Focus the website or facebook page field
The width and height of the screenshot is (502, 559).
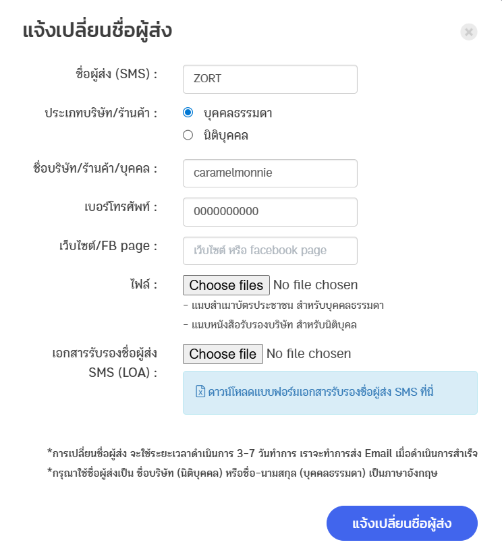pos(270,251)
